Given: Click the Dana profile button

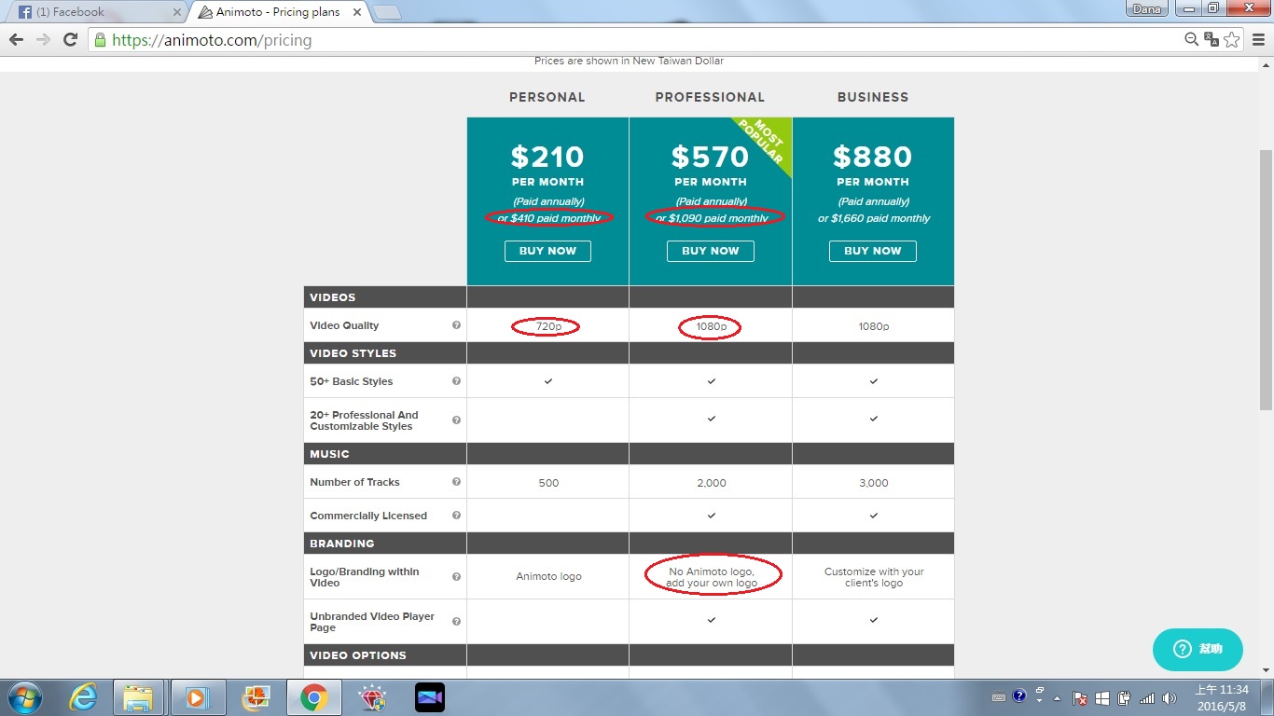Looking at the screenshot, I should [x=1146, y=8].
